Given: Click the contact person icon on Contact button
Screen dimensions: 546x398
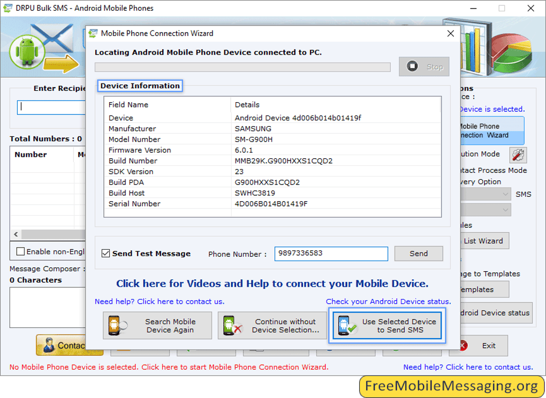Looking at the screenshot, I should (x=49, y=345).
